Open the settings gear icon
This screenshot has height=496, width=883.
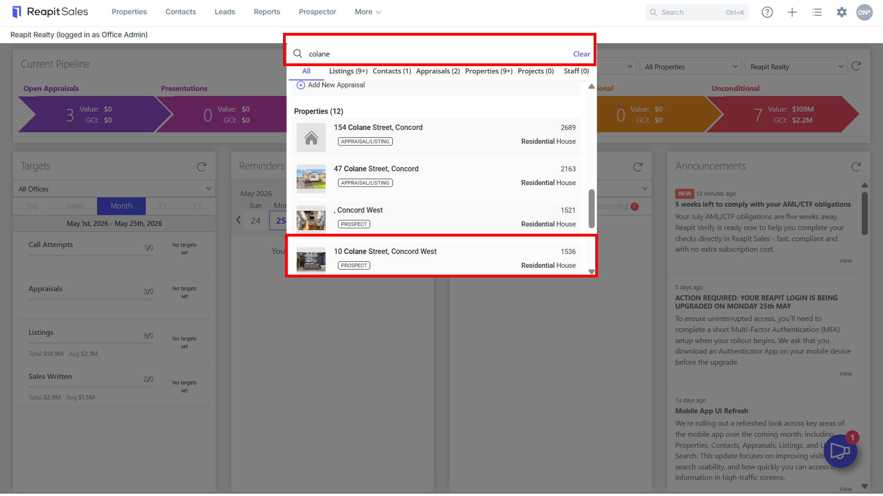pos(842,12)
